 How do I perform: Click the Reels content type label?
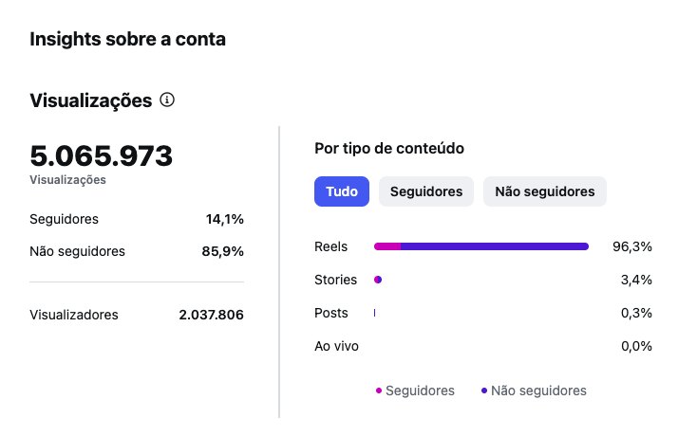coord(330,246)
